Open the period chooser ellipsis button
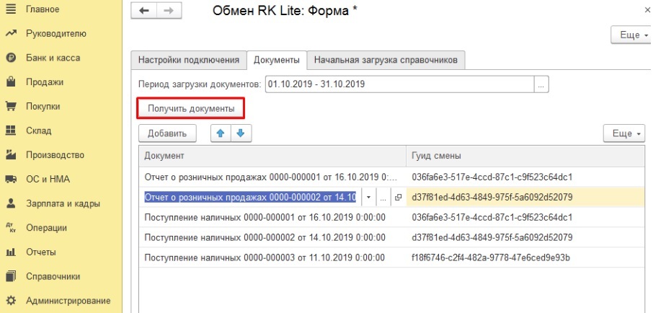Image resolution: width=653 pixels, height=313 pixels. click(541, 84)
